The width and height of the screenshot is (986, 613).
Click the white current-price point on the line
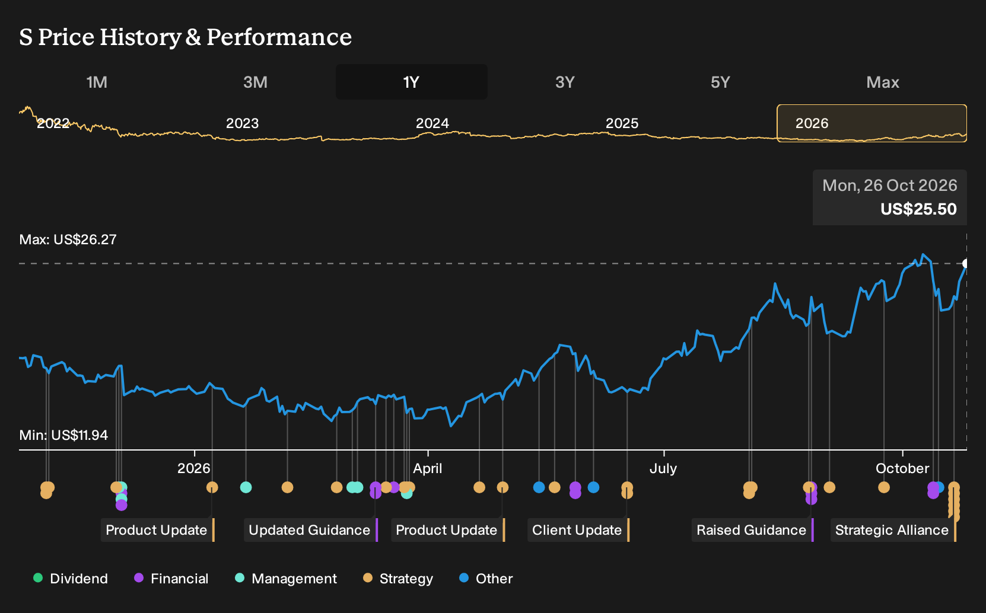(x=966, y=263)
